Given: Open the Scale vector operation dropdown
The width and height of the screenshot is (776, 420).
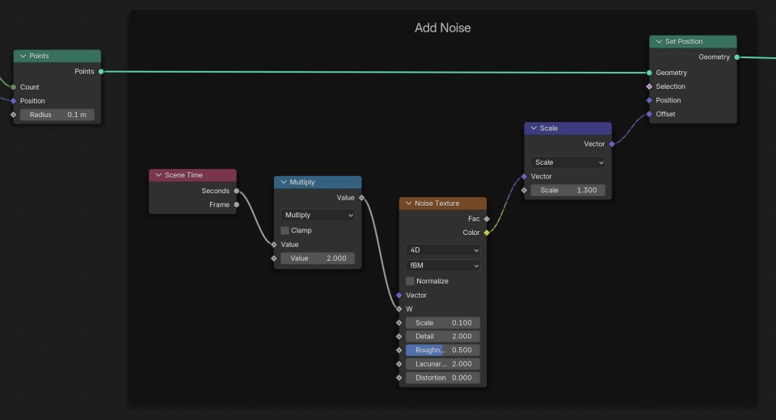Looking at the screenshot, I should pos(568,162).
